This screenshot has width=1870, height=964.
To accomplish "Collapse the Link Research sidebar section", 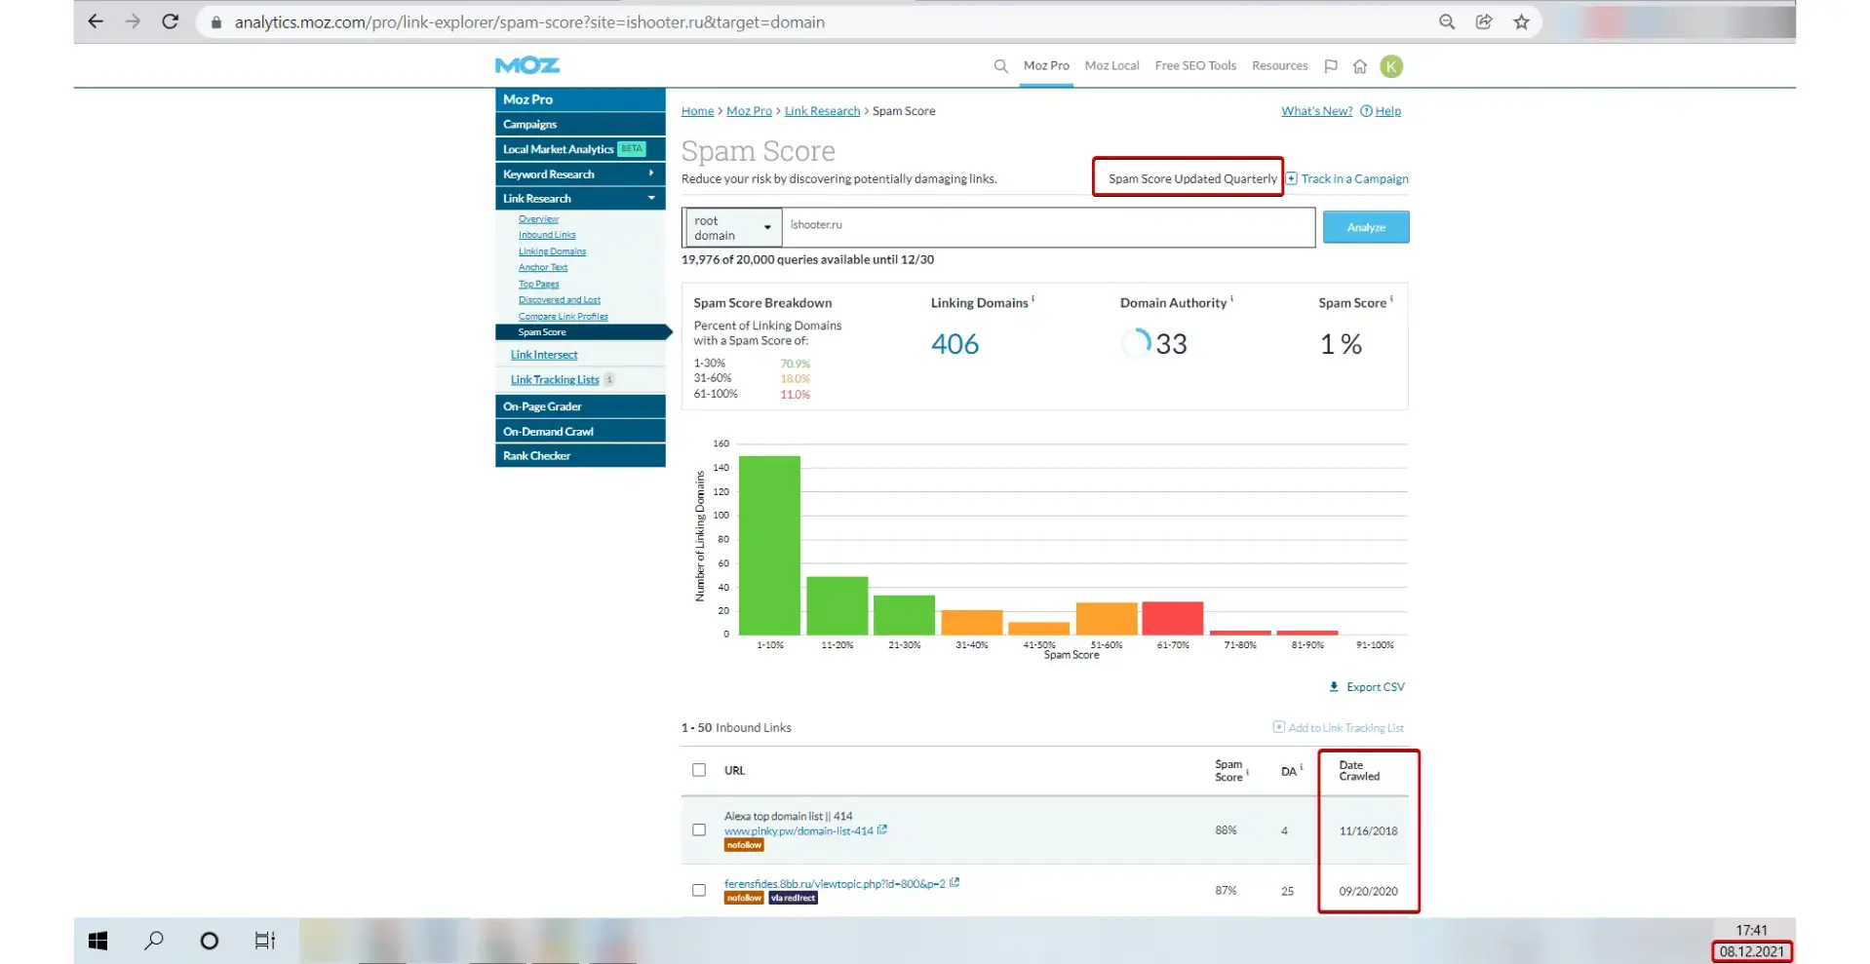I will coord(580,199).
